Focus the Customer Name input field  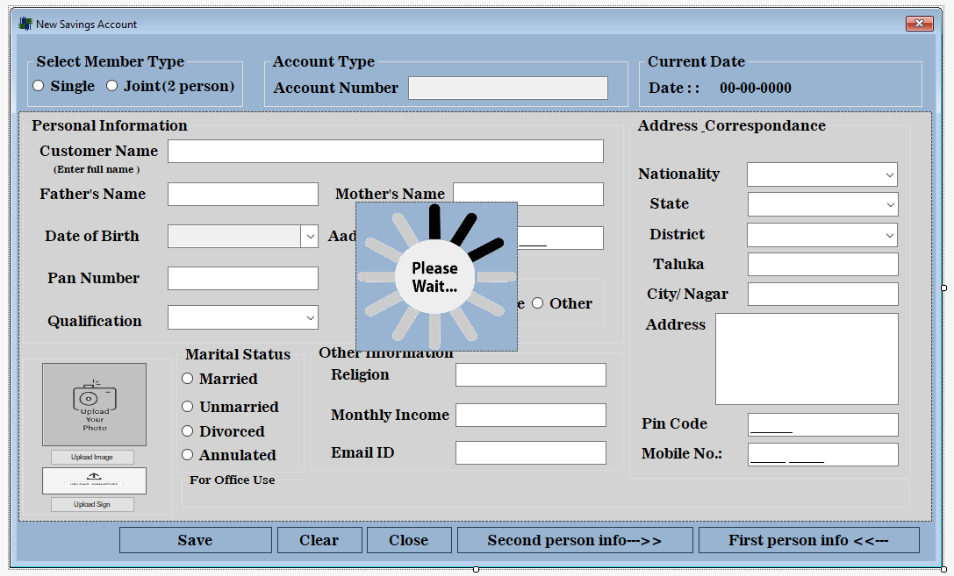click(386, 152)
